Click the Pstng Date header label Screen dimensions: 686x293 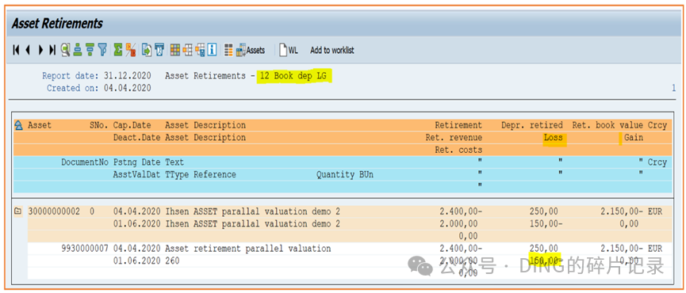(x=137, y=162)
